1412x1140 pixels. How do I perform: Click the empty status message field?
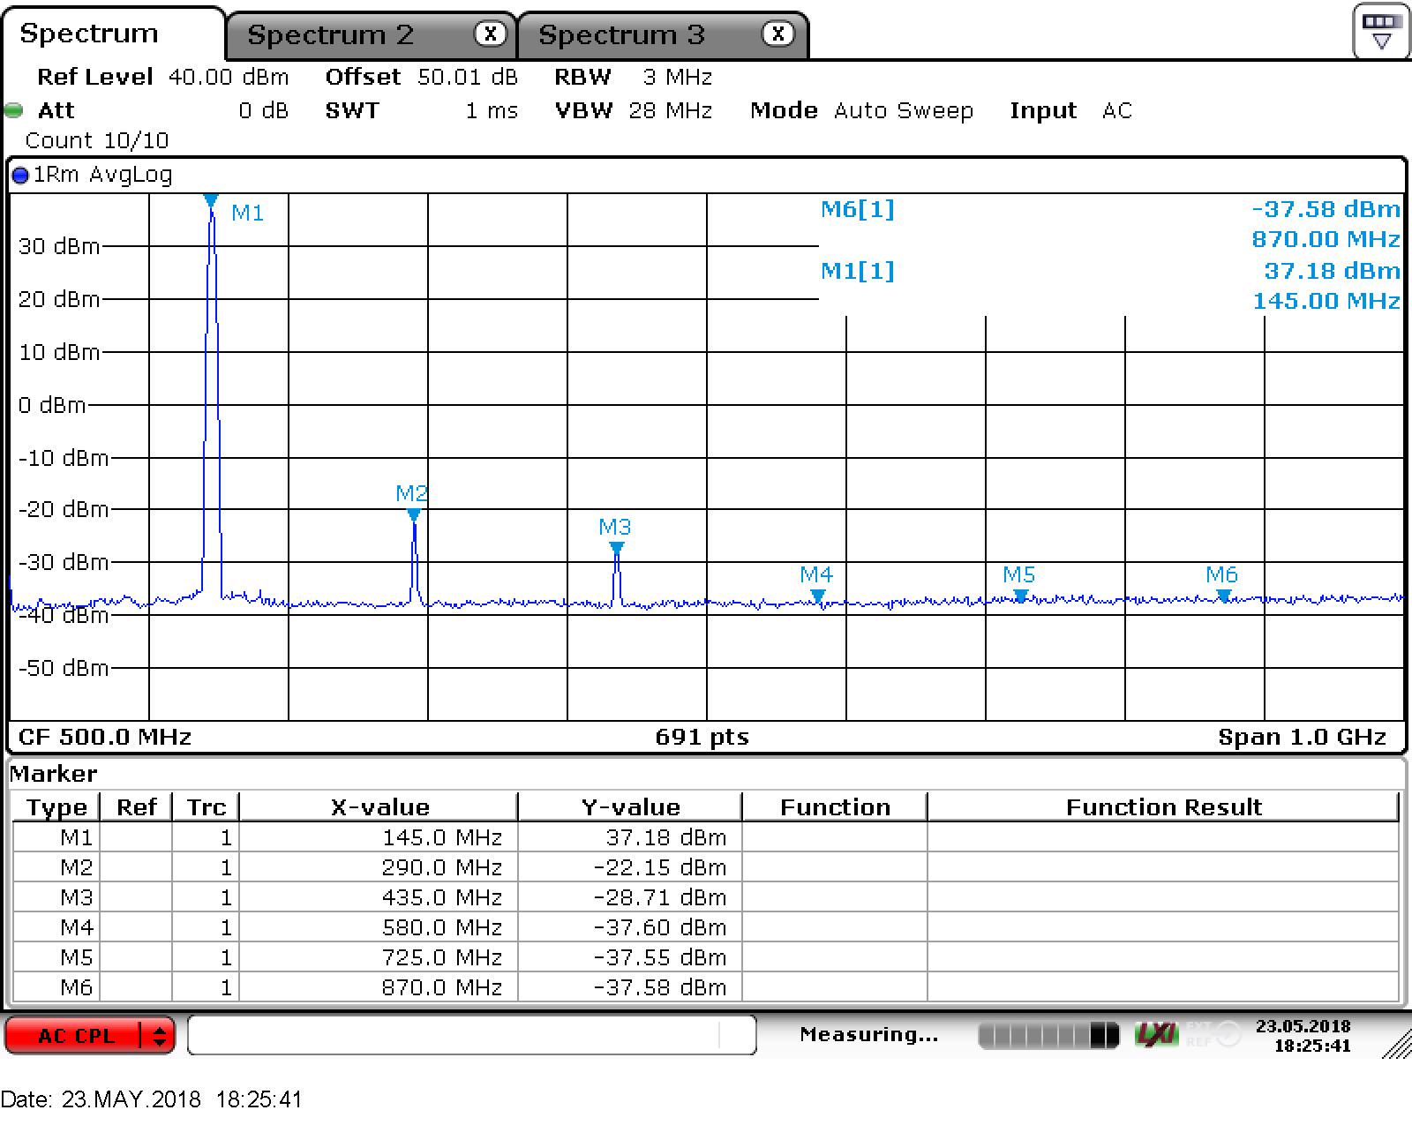(x=471, y=1035)
